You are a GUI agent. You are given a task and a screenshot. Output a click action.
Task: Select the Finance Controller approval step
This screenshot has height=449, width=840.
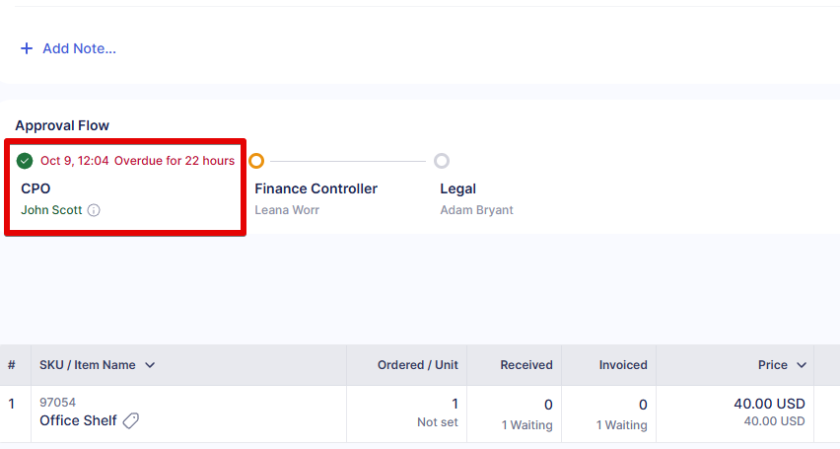pyautogui.click(x=315, y=188)
